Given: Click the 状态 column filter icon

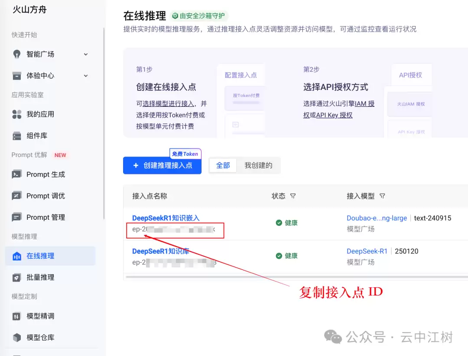Looking at the screenshot, I should coord(293,196).
